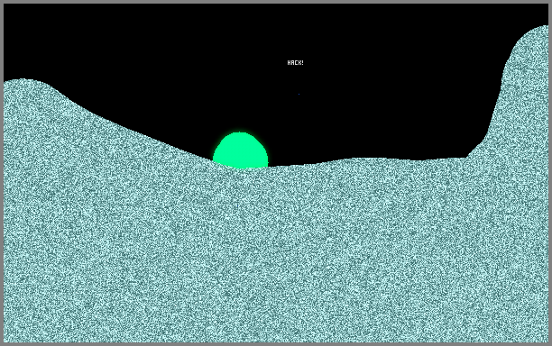
Task: Click where the plateau meets the cliff base
Action: [467, 157]
